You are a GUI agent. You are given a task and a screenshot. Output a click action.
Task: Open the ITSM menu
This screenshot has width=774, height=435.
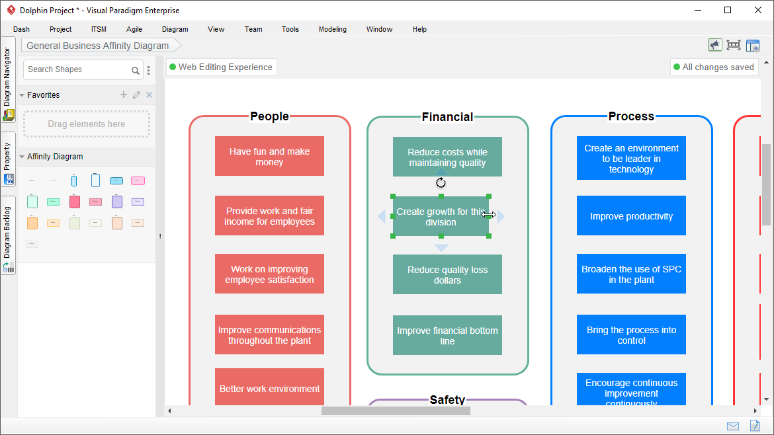99,29
